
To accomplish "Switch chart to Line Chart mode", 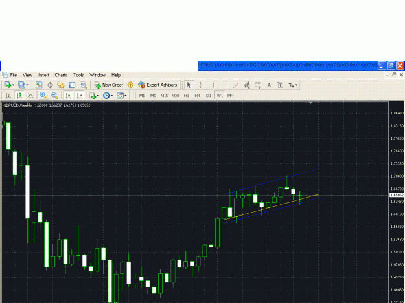I will click(30, 96).
